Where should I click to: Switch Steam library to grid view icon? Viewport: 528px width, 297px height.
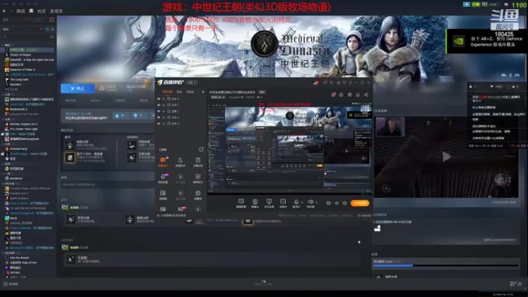(51, 20)
